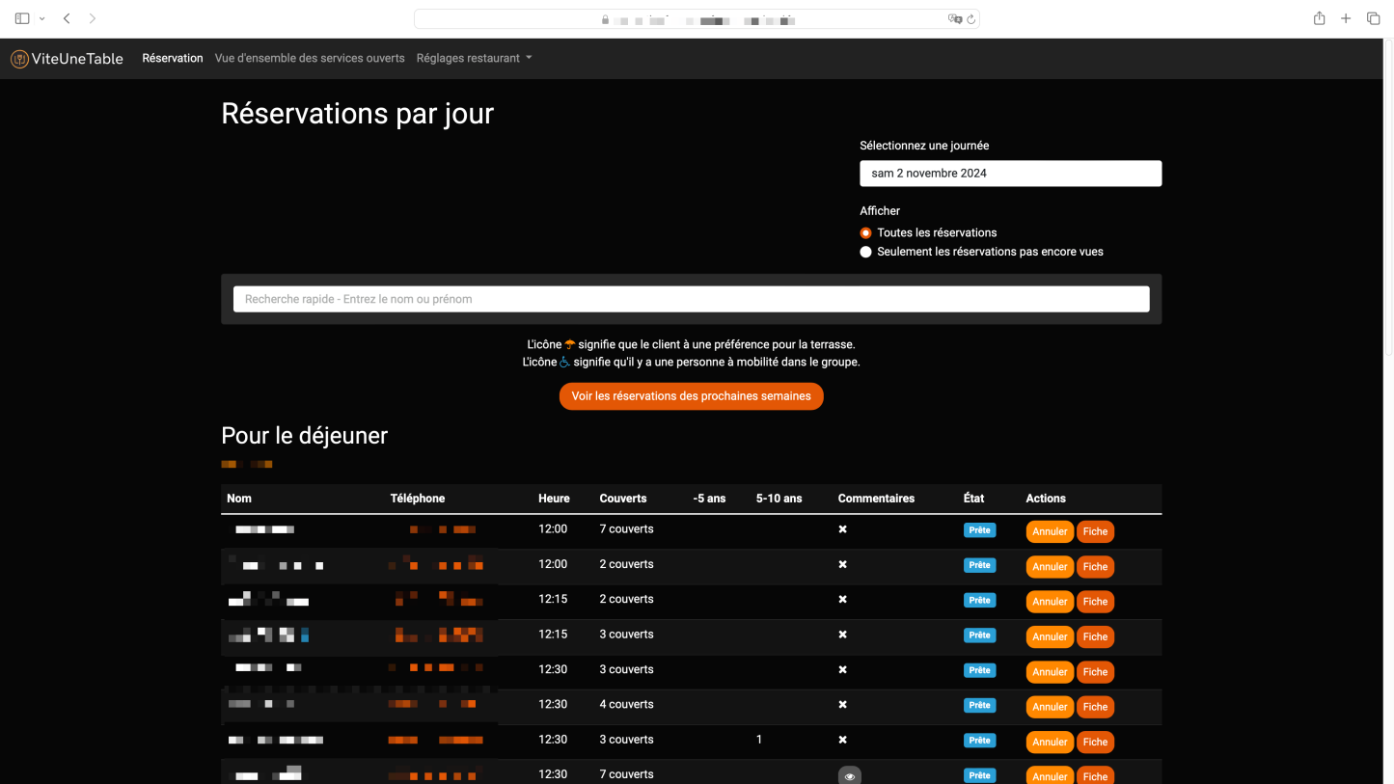Open the Réservation menu item
This screenshot has width=1394, height=784.
tap(173, 58)
